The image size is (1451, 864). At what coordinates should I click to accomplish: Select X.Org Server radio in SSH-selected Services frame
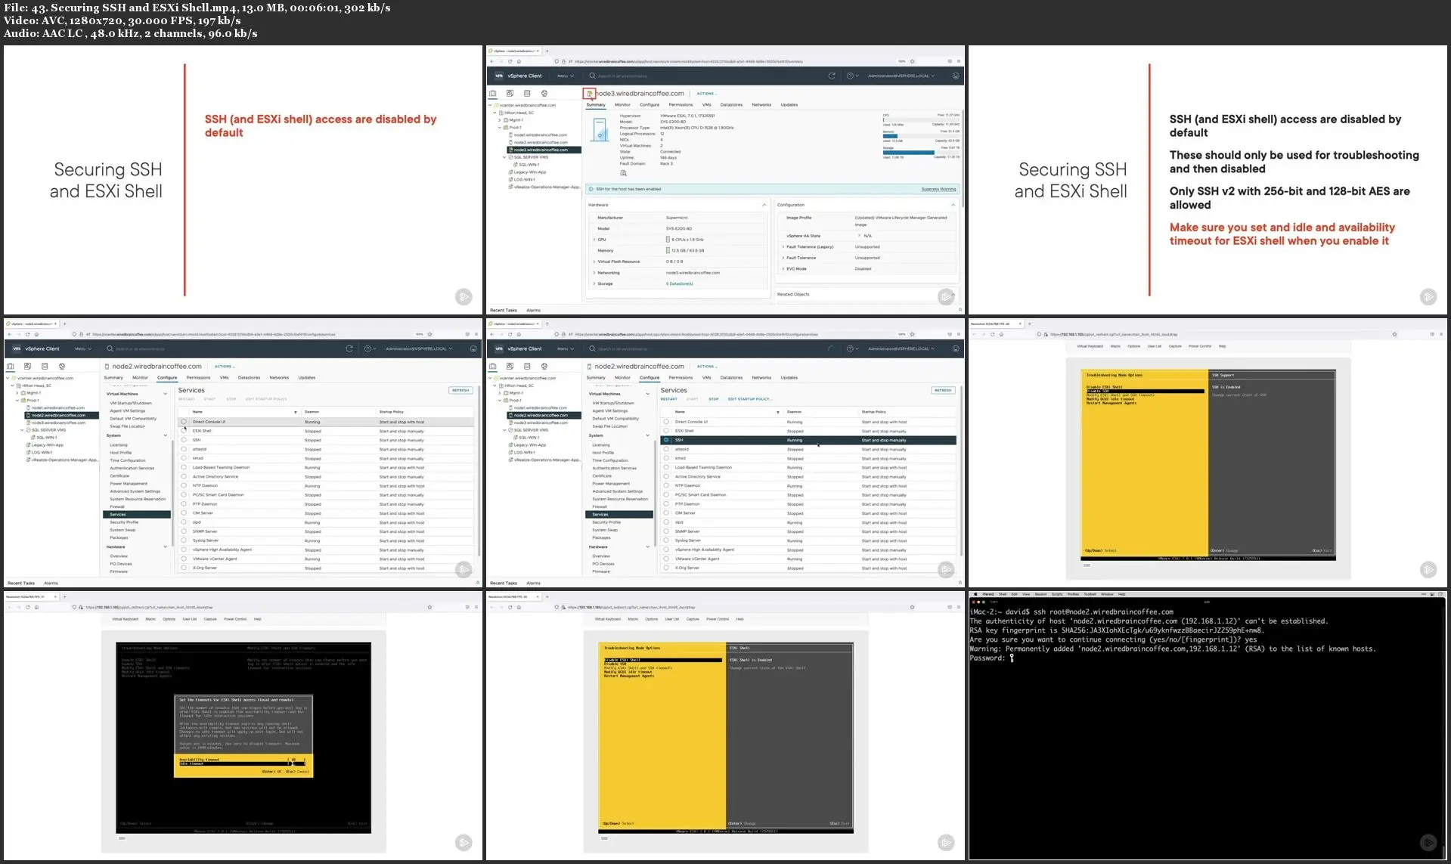click(666, 568)
